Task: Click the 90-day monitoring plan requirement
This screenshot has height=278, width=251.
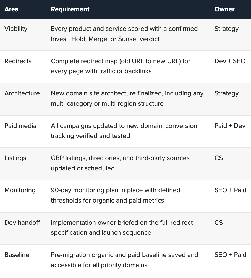Action: [x=116, y=195]
